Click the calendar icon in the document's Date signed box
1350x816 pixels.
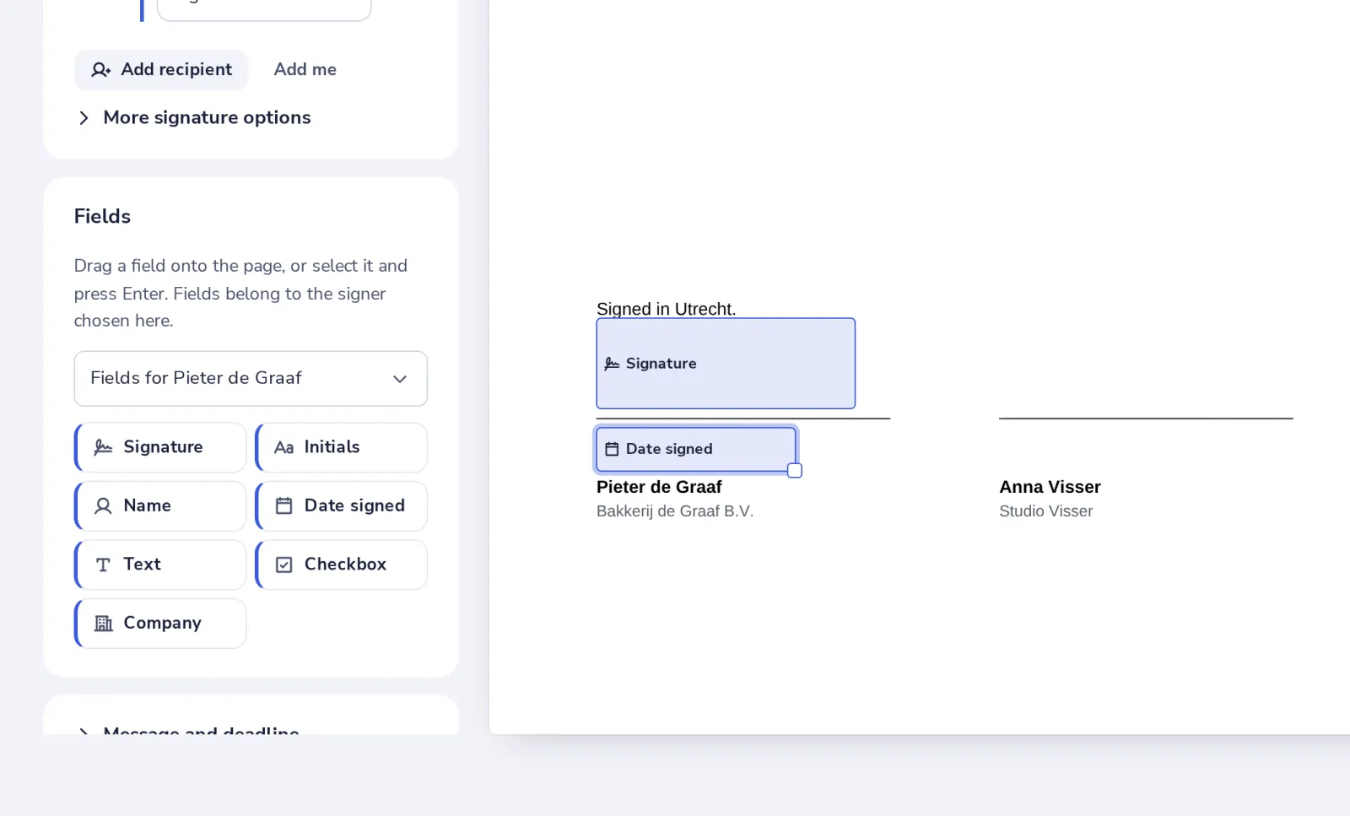coord(612,449)
